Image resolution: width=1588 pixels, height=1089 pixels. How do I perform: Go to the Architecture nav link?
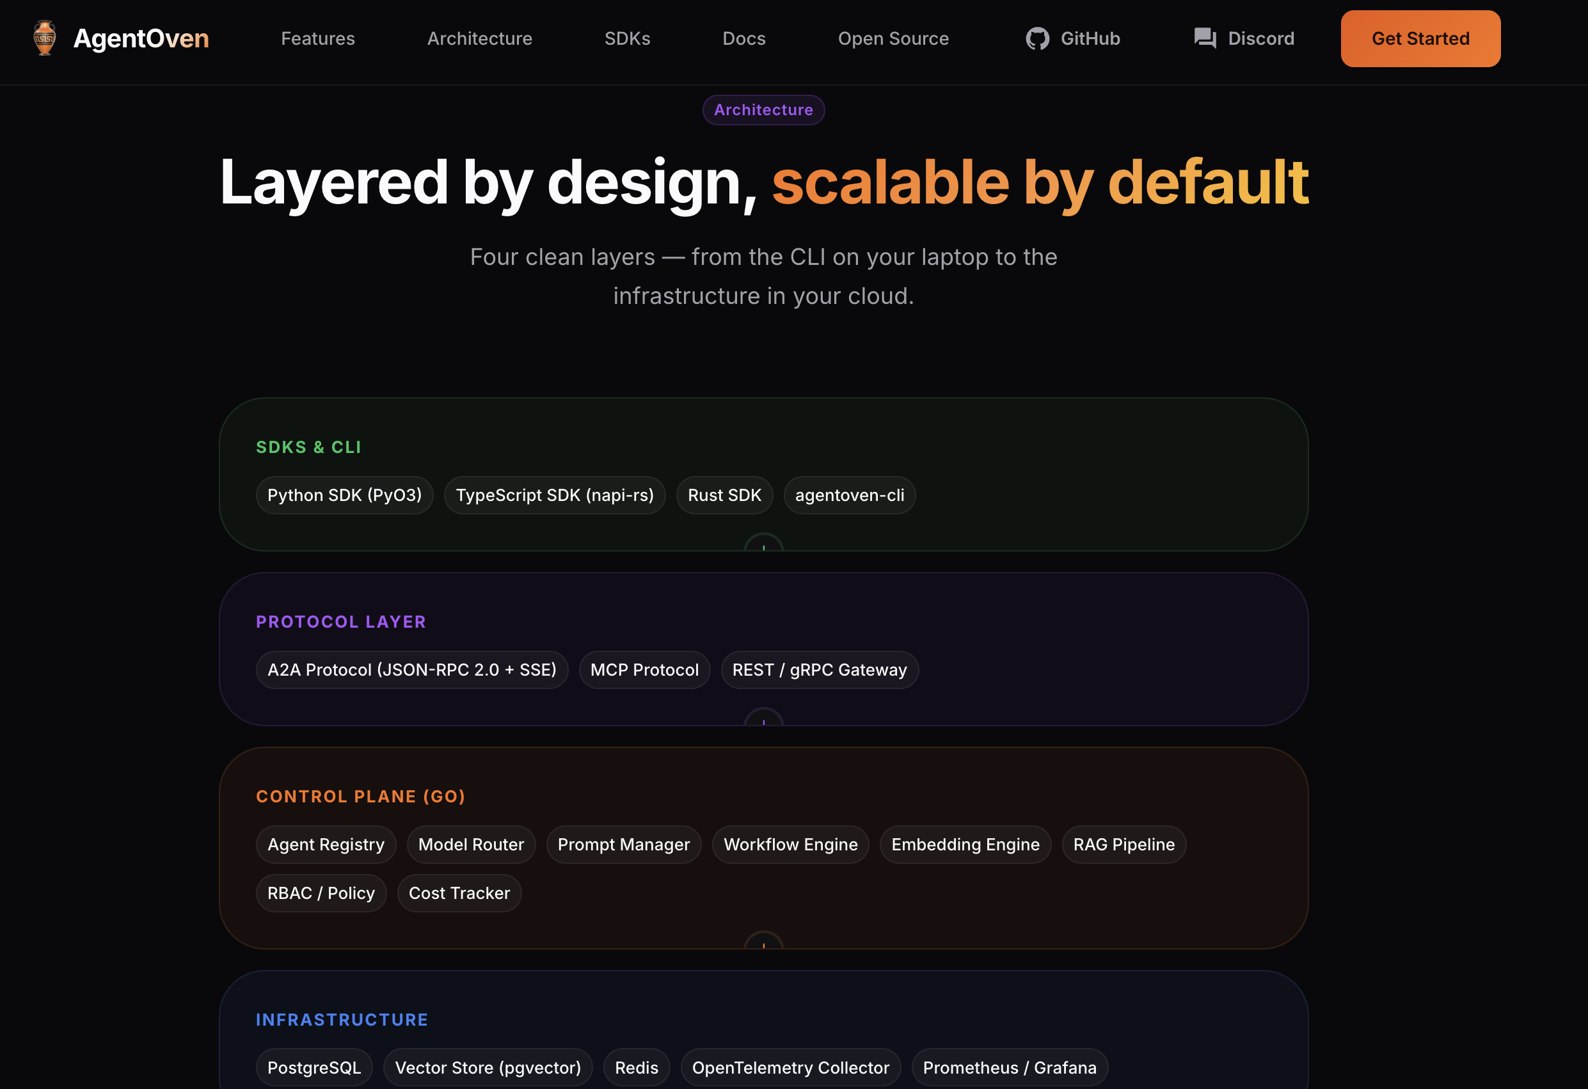point(479,39)
